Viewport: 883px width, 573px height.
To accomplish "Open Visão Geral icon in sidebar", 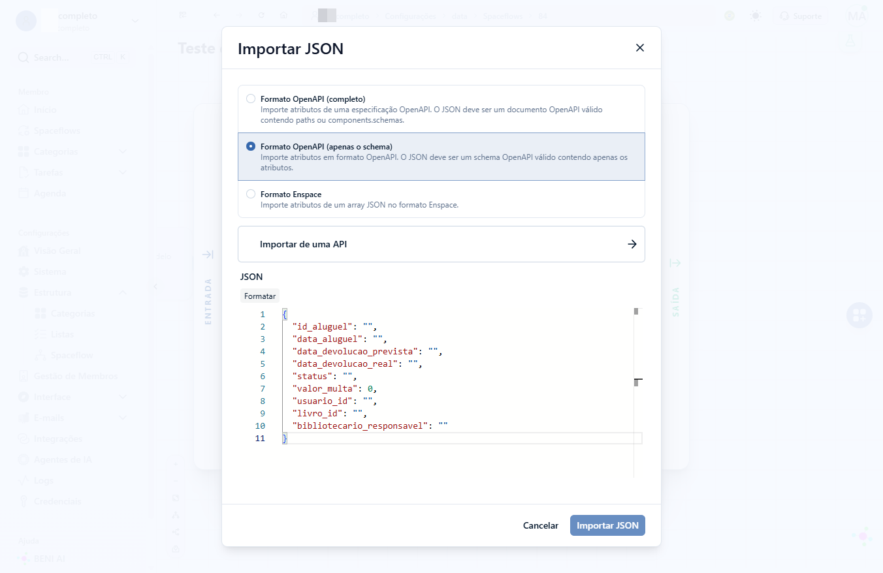I will 24,251.
